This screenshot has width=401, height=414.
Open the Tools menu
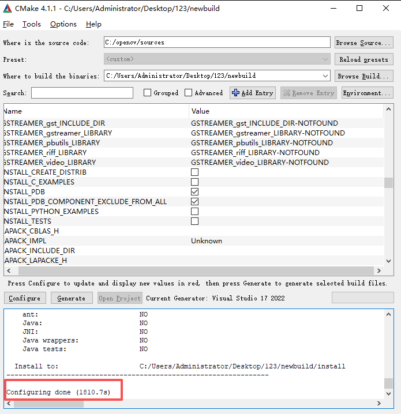point(31,24)
